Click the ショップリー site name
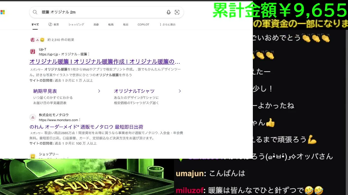Image resolution: width=348 pixels, height=195 pixels. point(49,154)
